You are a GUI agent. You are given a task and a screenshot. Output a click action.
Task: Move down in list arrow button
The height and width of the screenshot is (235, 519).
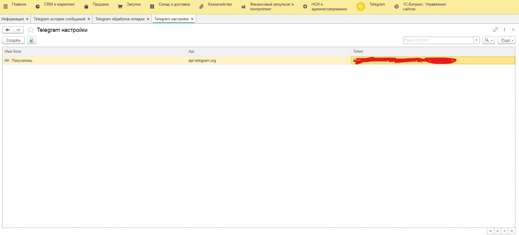pos(504,231)
